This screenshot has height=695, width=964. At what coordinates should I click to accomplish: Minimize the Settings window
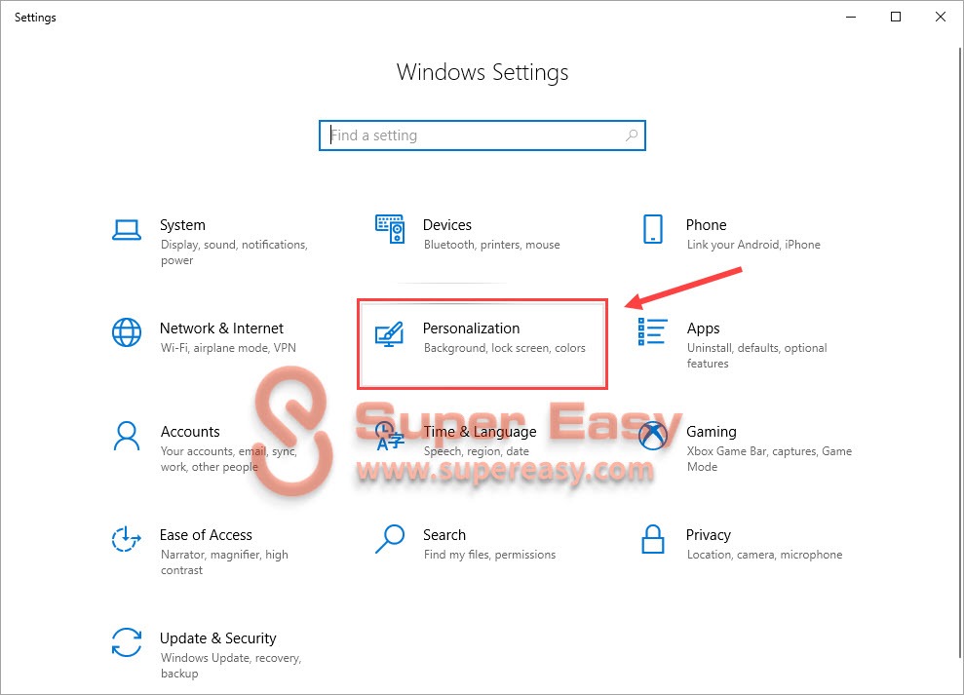point(851,18)
